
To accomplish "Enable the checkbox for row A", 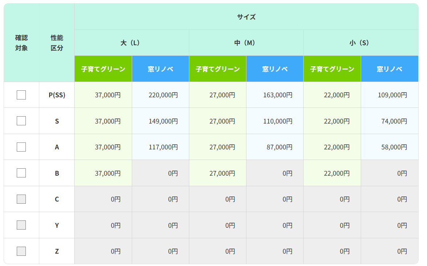I will coord(21,146).
